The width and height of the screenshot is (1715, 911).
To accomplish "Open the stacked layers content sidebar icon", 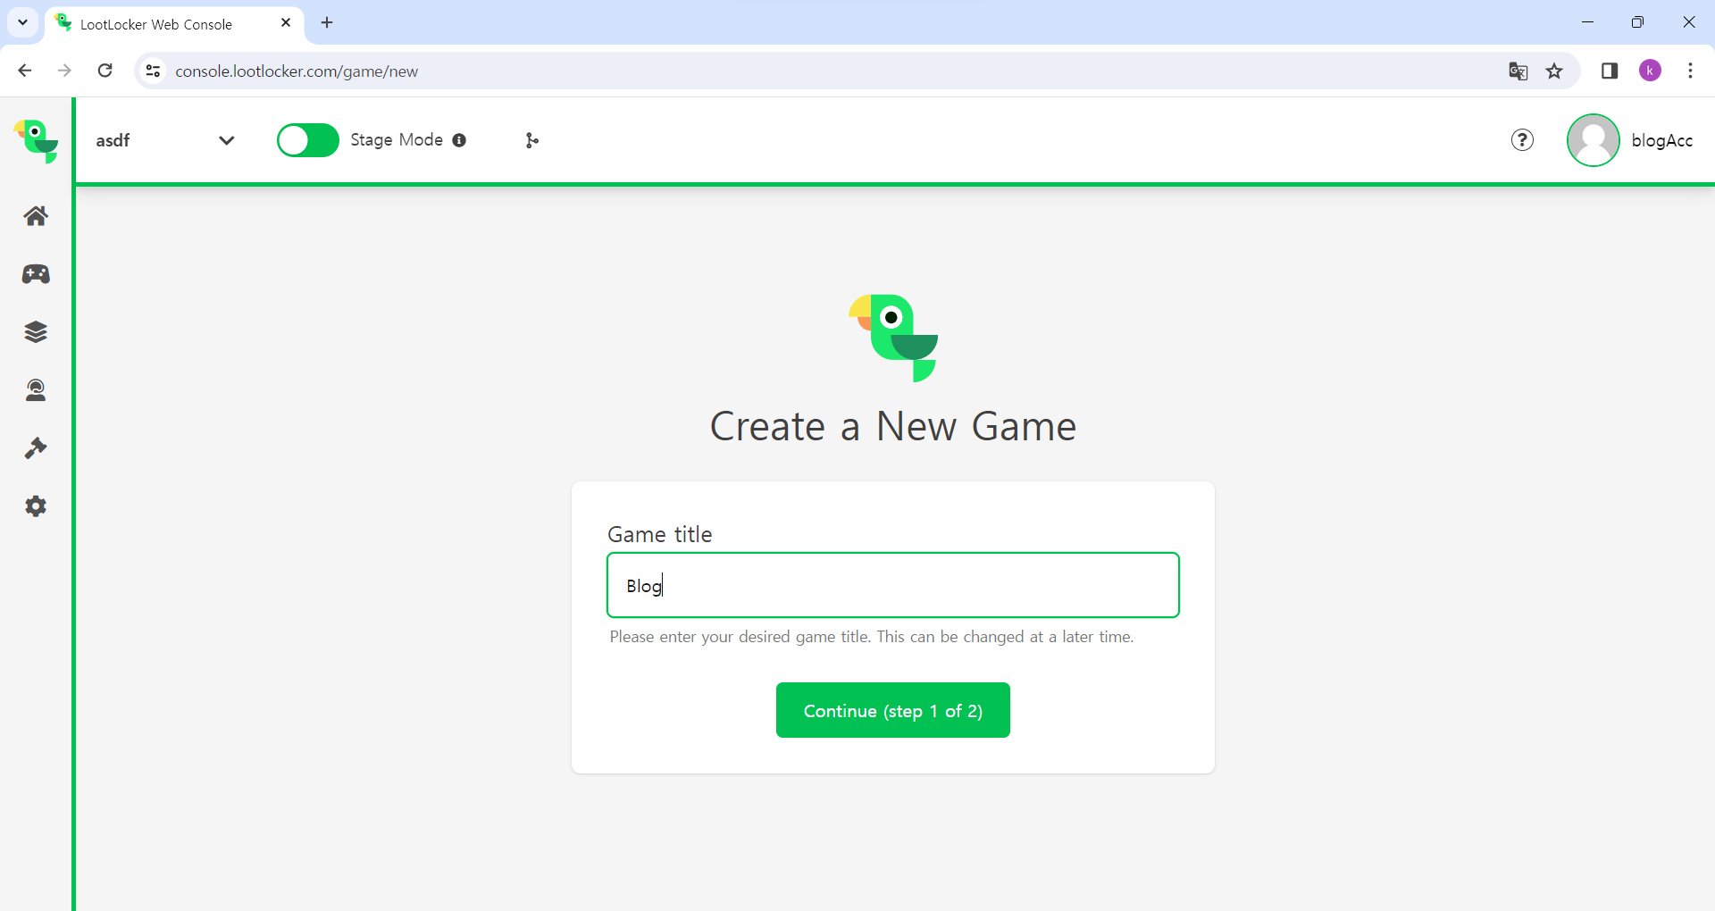I will 36,332.
